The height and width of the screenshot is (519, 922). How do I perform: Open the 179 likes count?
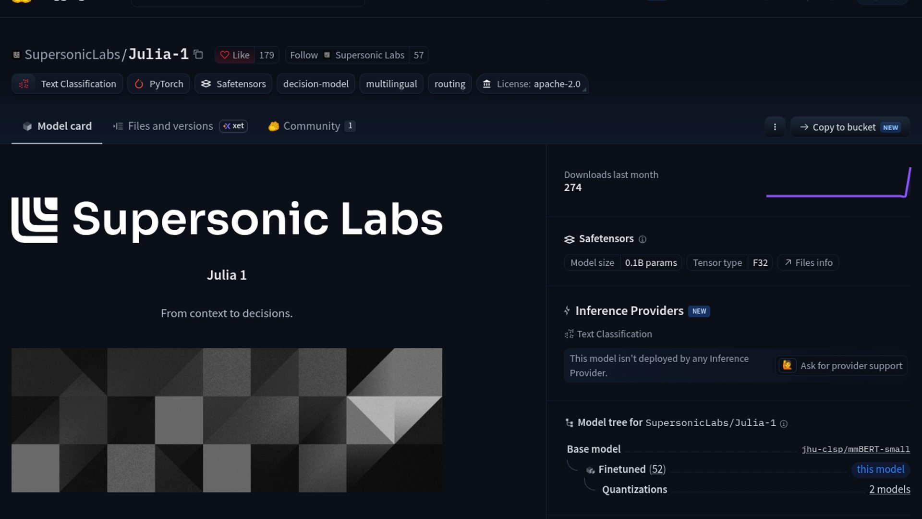click(x=267, y=55)
